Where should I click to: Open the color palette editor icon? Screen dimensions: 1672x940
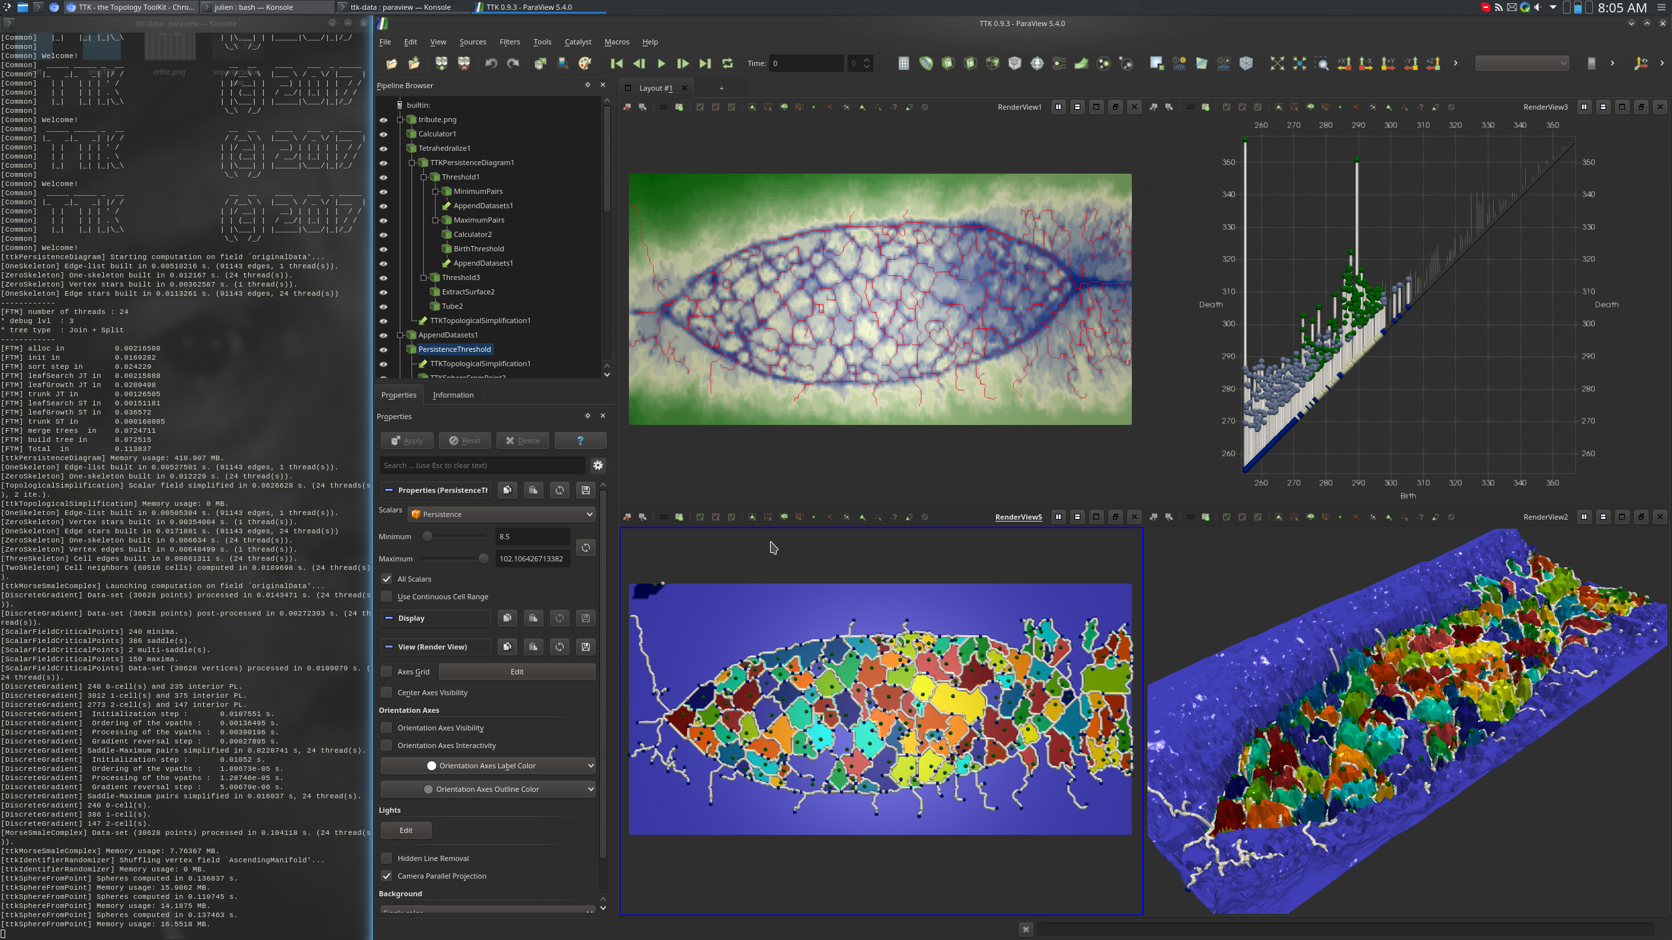coord(585,63)
